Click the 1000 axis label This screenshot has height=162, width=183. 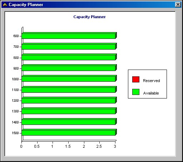(15, 79)
